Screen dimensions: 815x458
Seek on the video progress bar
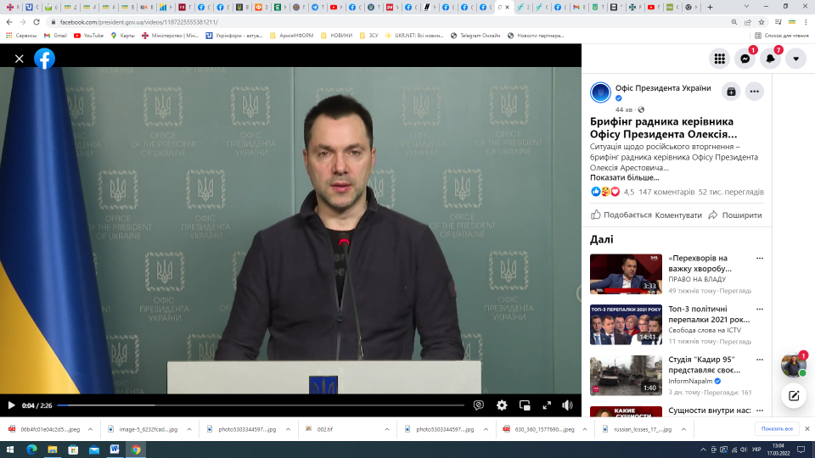coord(255,405)
